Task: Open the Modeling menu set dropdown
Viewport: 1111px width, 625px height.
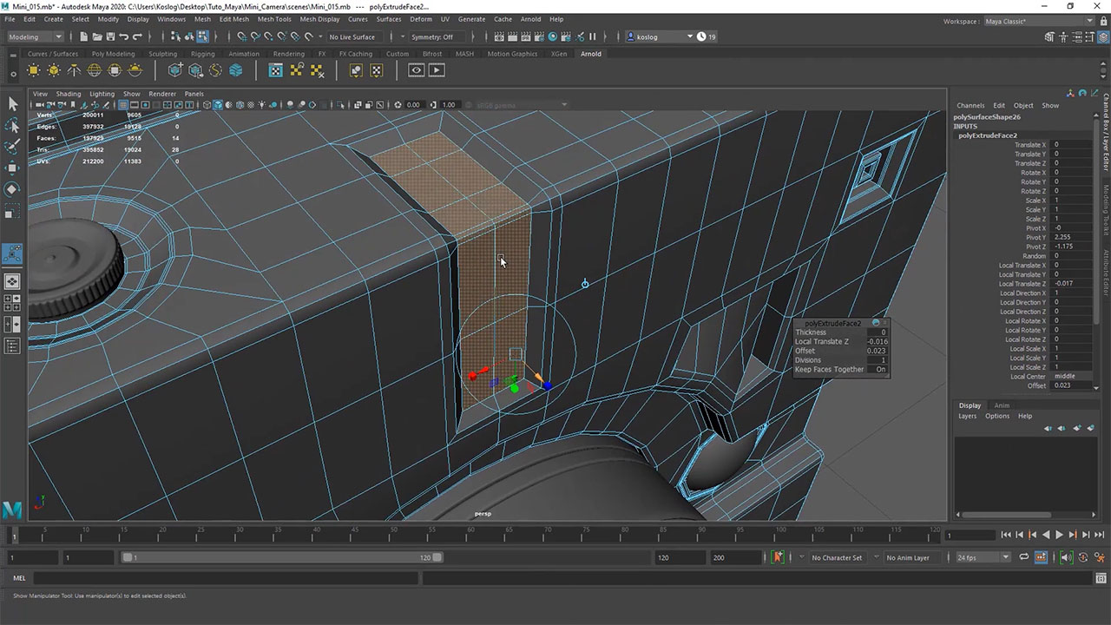Action: click(36, 36)
